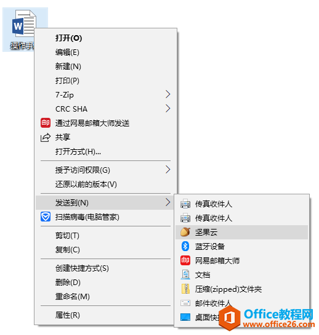Expand the CRC SHA submenu arrow
Image resolution: width=319 pixels, height=335 pixels.
point(168,109)
